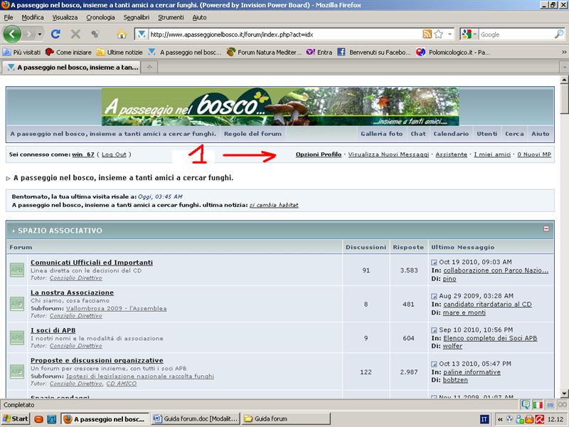This screenshot has width=569, height=427.
Task: Click the Log Out link
Action: [114, 154]
